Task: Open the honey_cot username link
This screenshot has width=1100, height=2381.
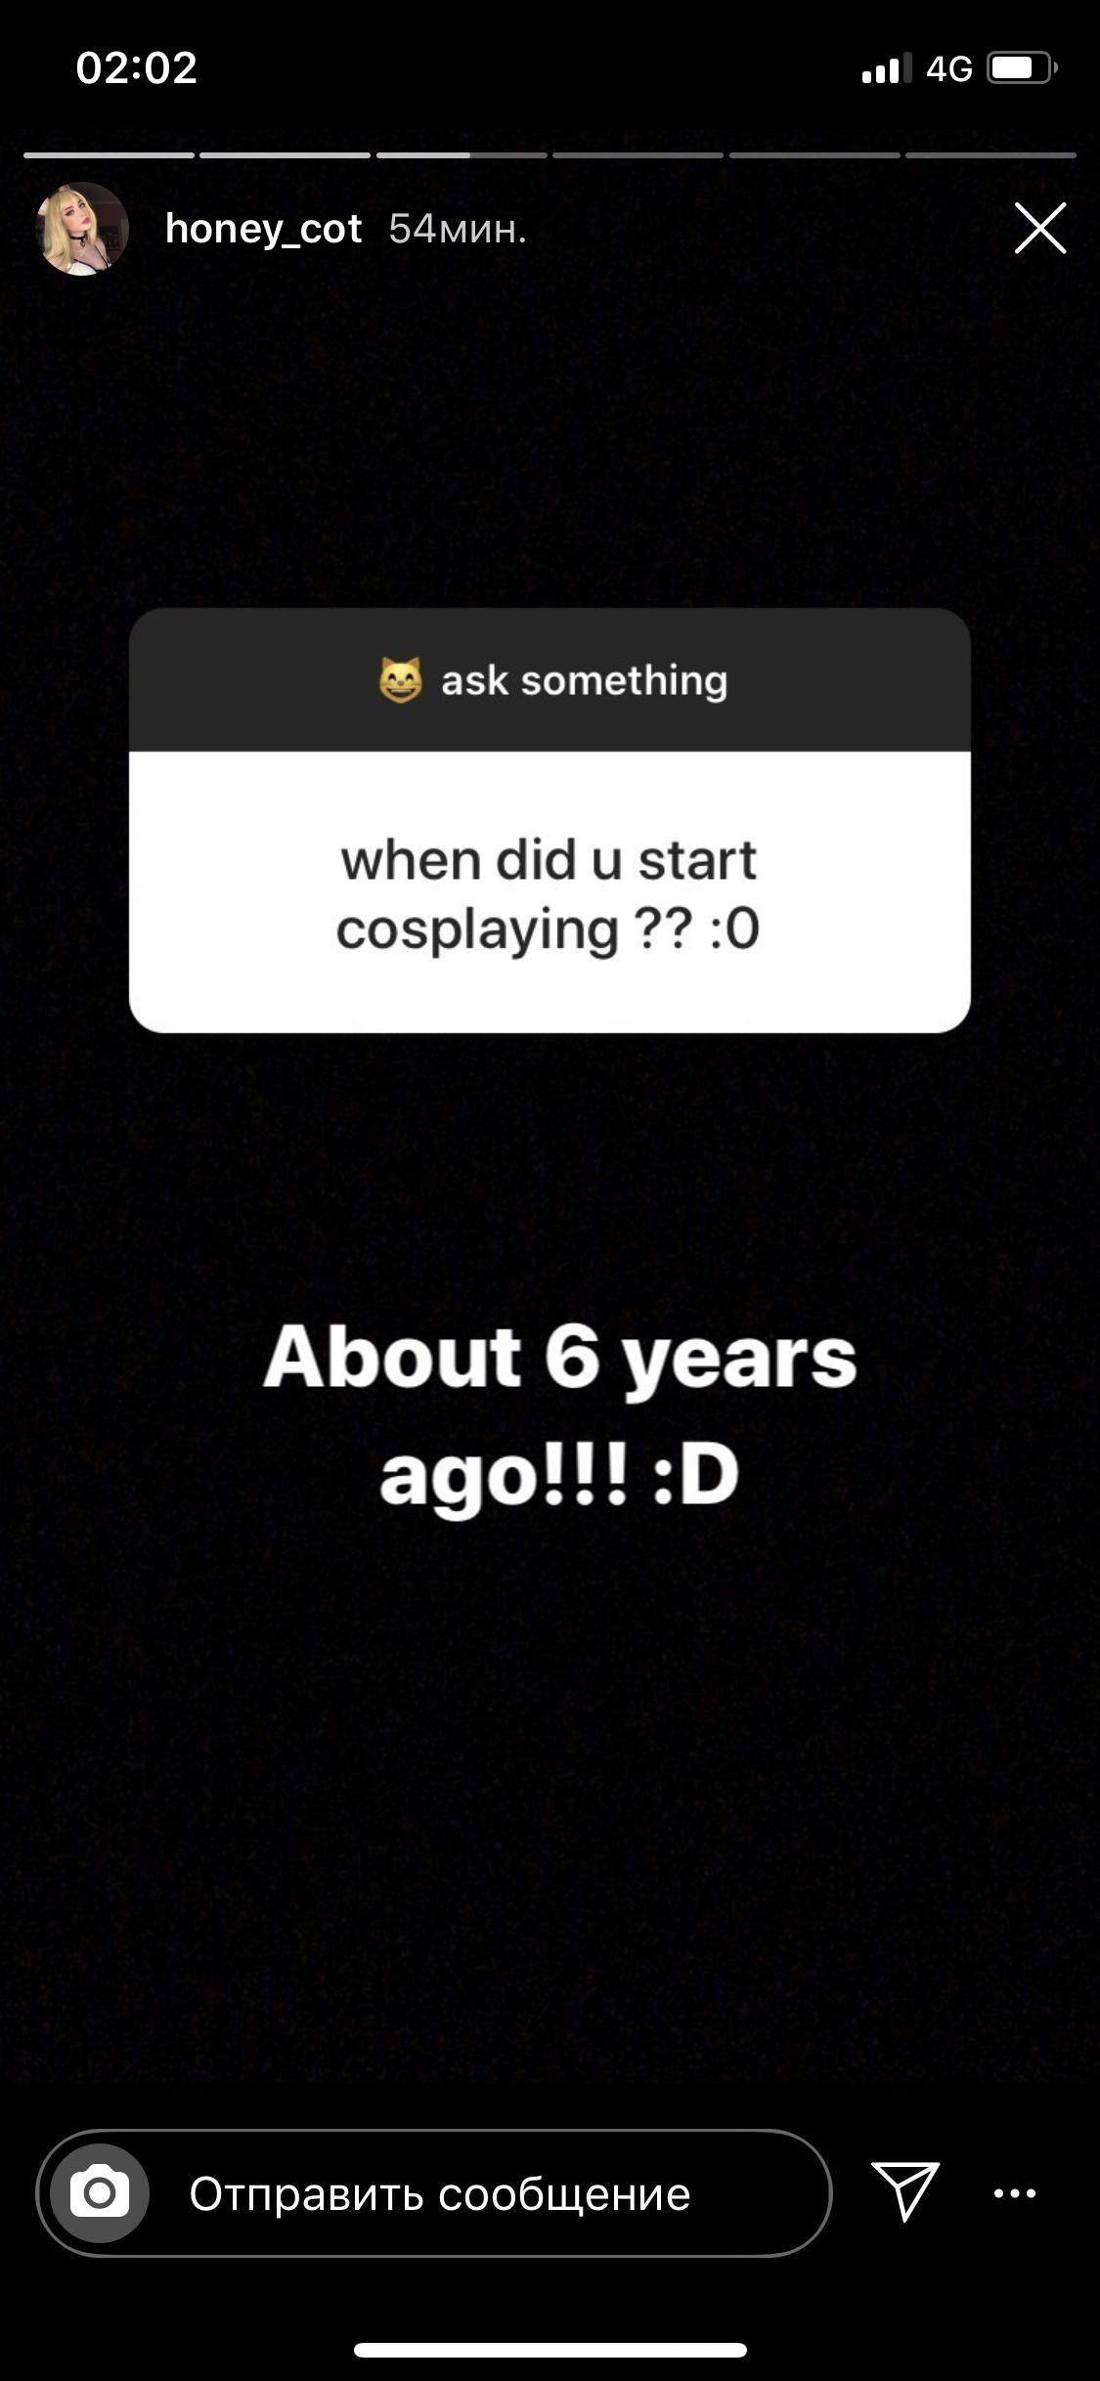Action: point(263,230)
